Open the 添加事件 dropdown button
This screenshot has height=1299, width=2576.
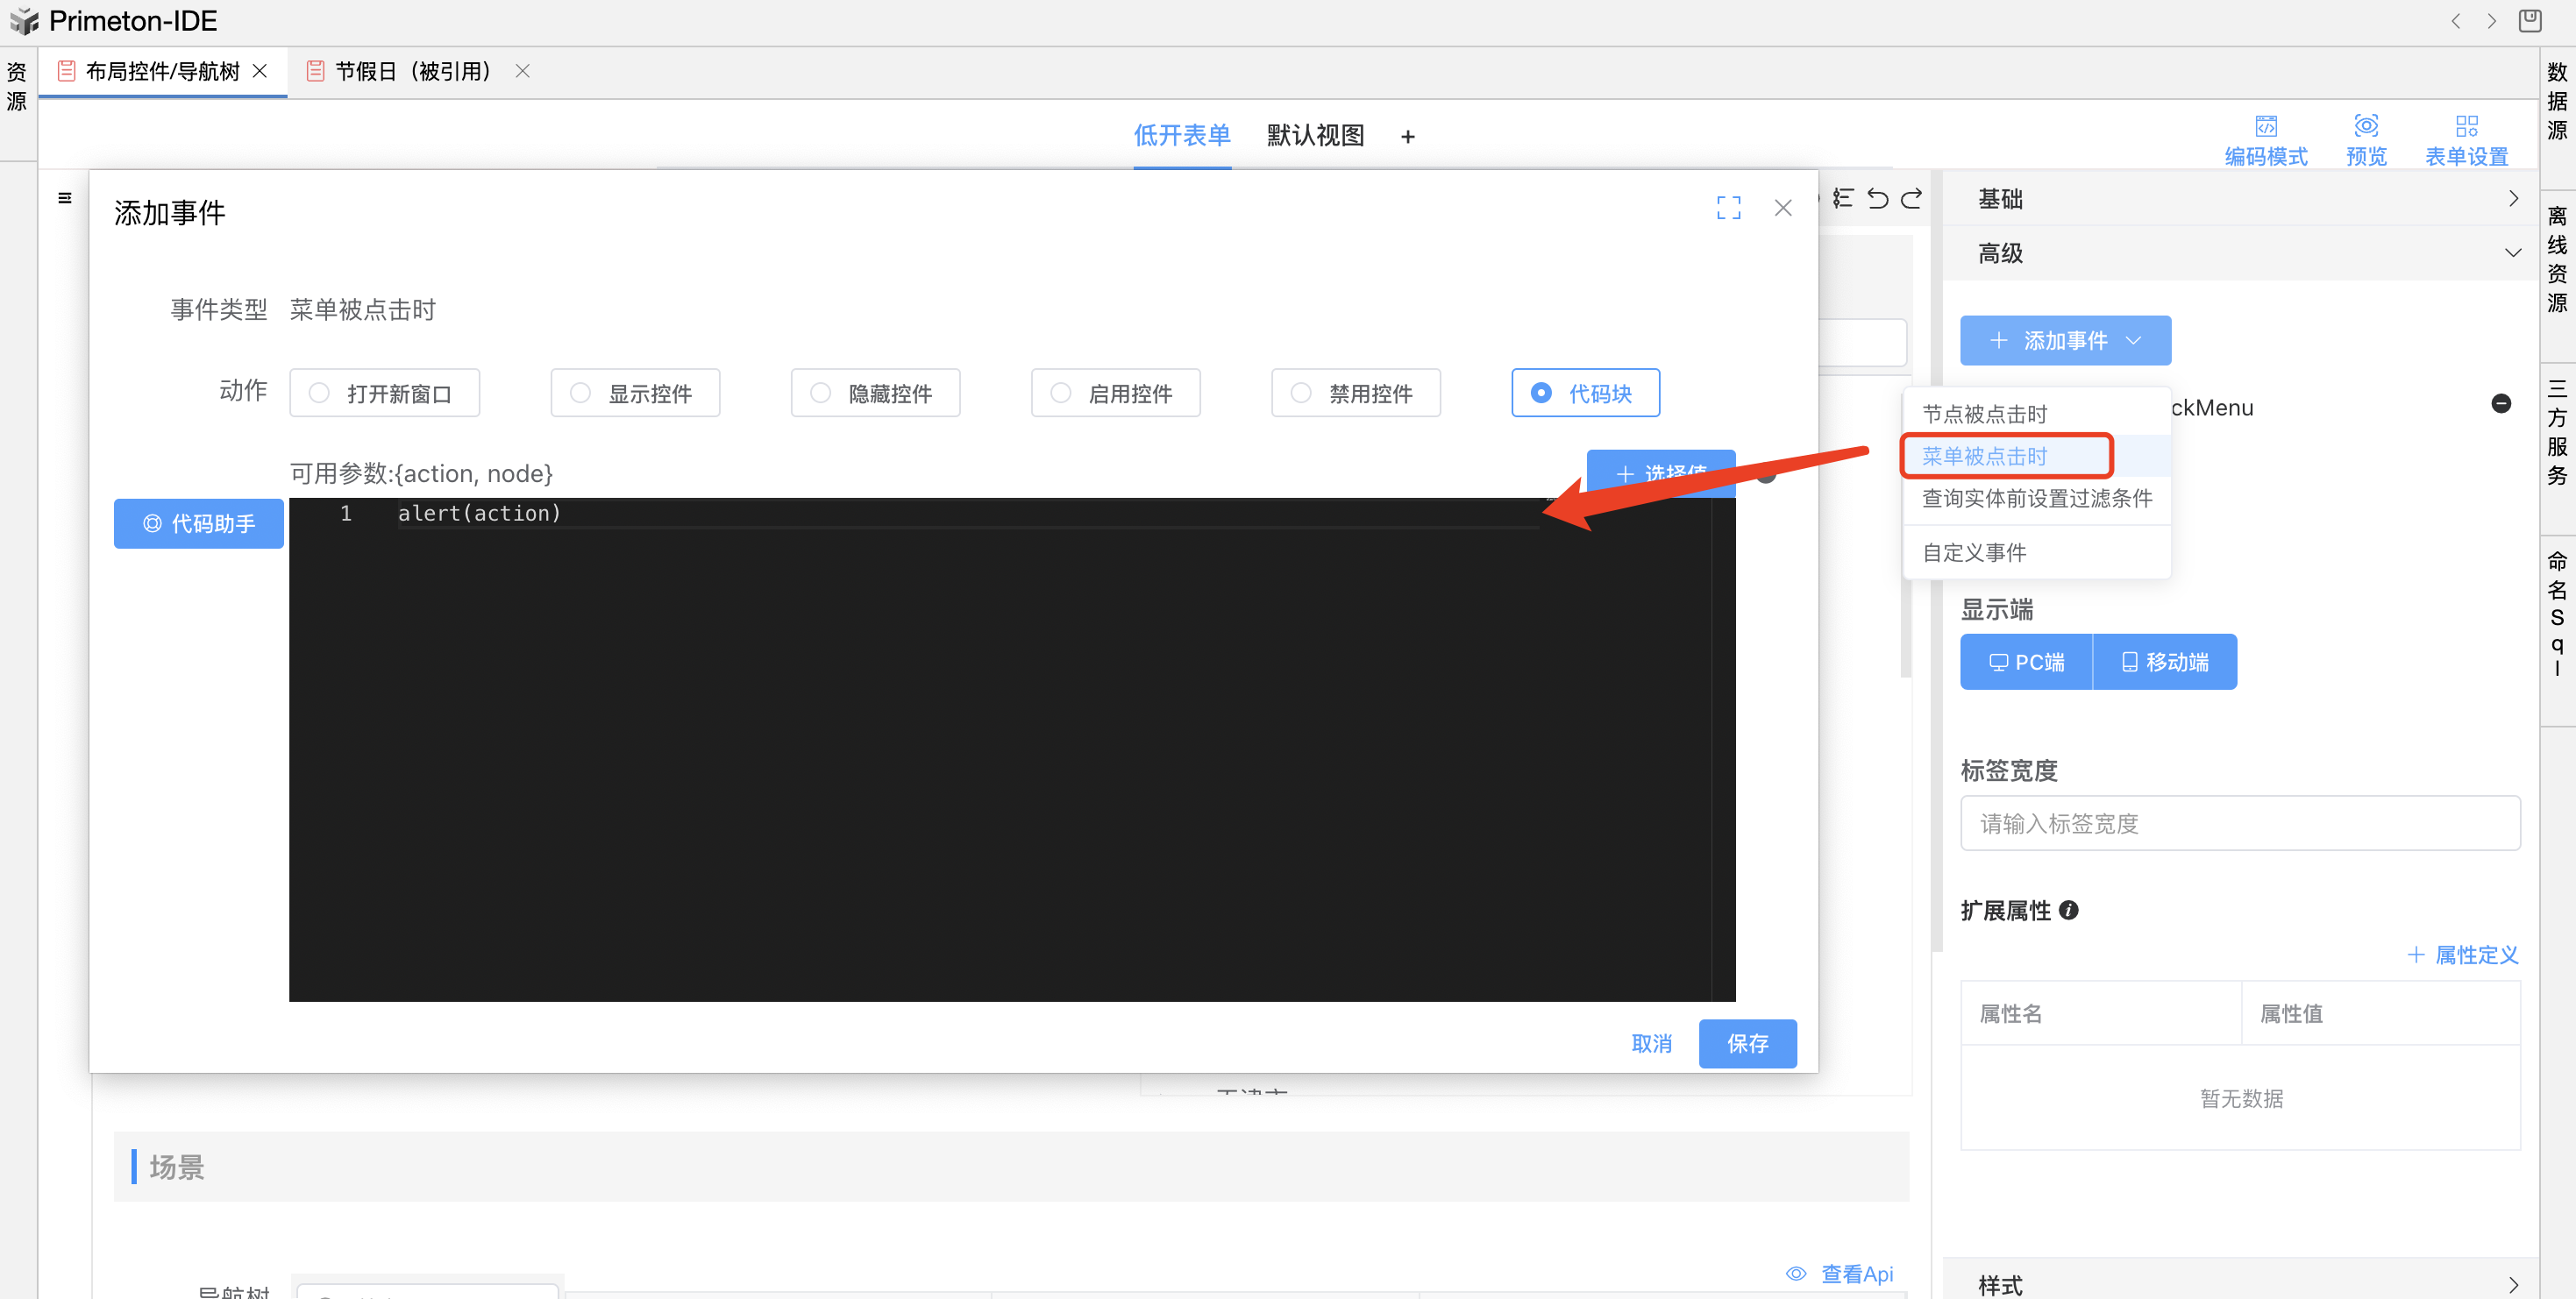point(2065,340)
